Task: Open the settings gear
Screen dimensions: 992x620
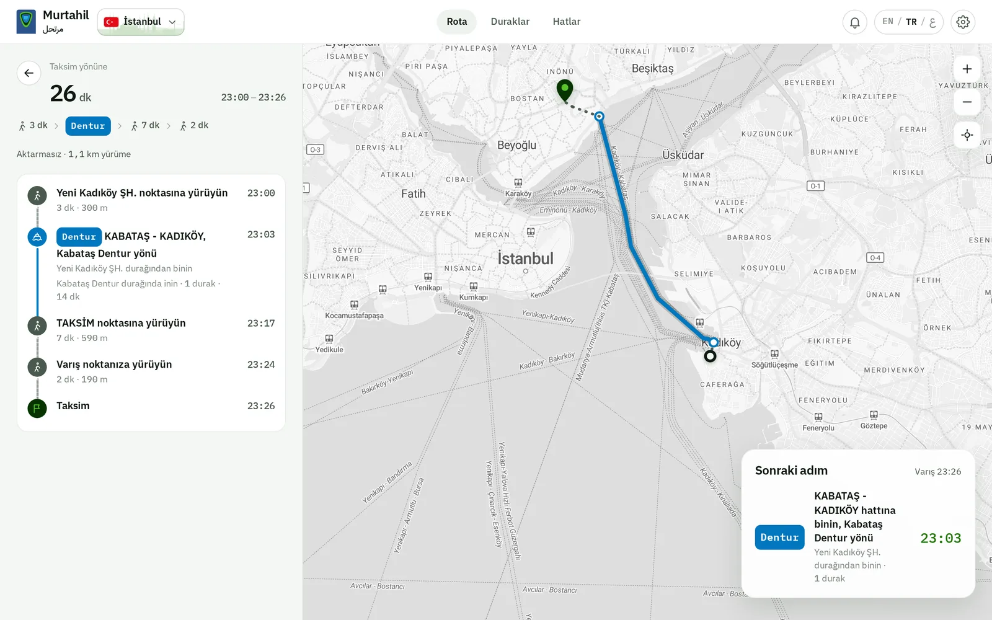Action: click(963, 22)
